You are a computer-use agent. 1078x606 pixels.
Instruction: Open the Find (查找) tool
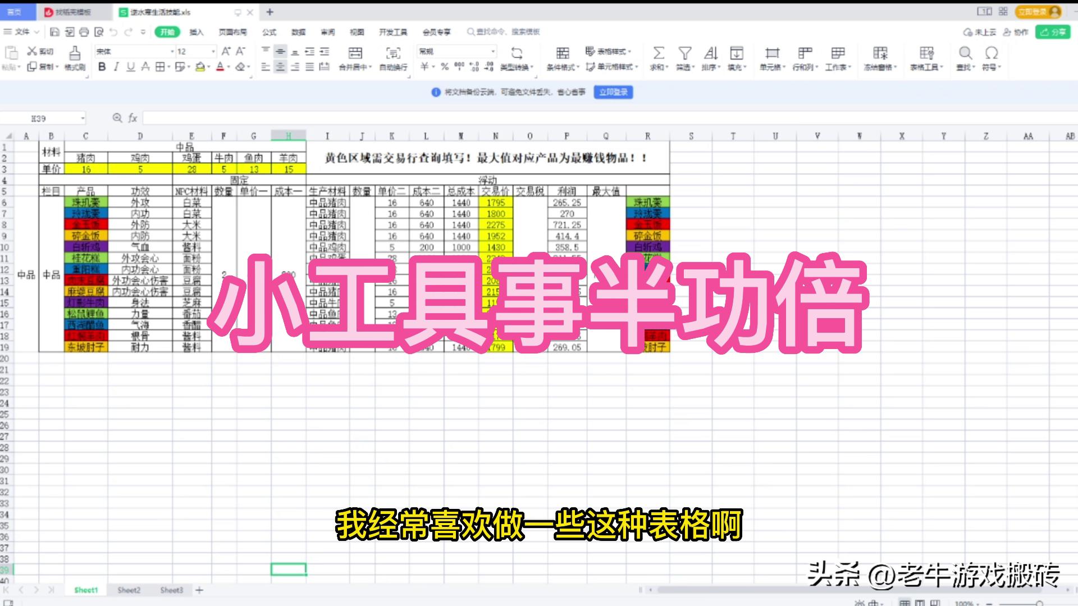pos(965,53)
